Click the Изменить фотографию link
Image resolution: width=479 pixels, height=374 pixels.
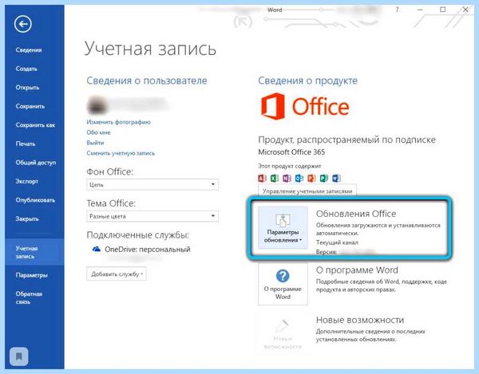[118, 122]
